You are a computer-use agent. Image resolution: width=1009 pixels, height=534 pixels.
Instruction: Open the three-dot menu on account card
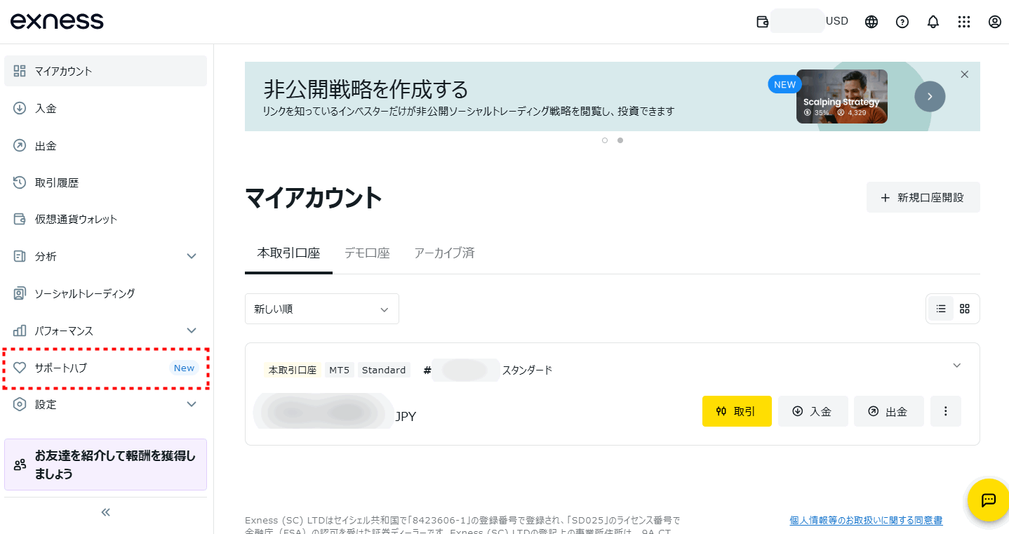pyautogui.click(x=945, y=411)
